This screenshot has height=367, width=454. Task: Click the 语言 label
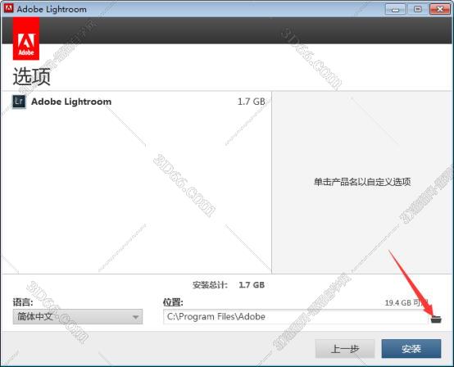23,302
